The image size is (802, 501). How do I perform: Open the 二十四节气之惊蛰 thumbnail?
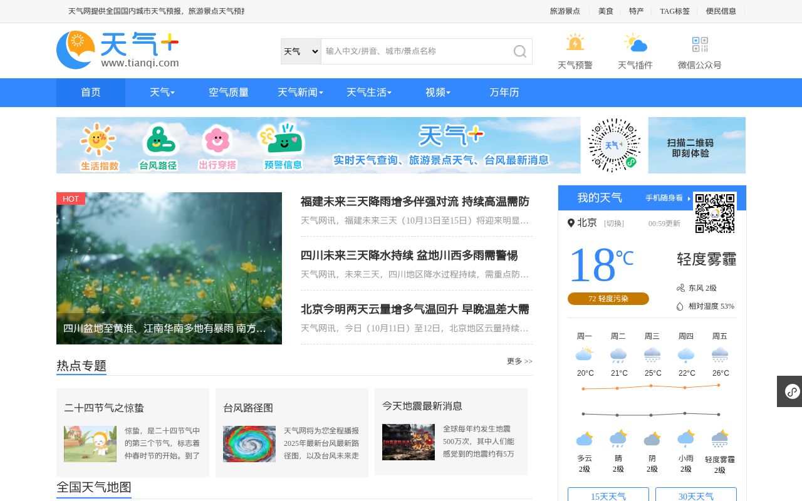90,444
